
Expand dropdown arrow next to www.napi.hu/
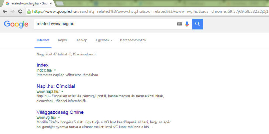(62, 91)
